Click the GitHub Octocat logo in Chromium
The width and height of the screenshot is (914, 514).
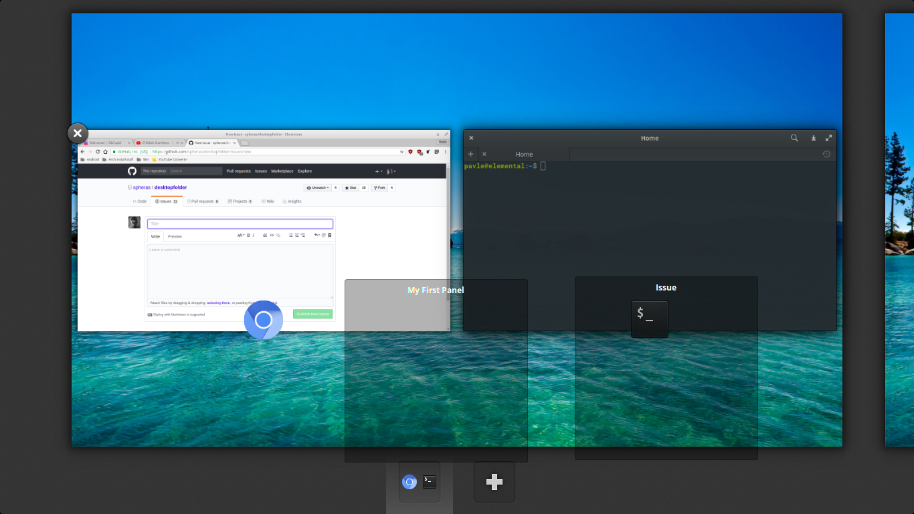click(x=132, y=171)
